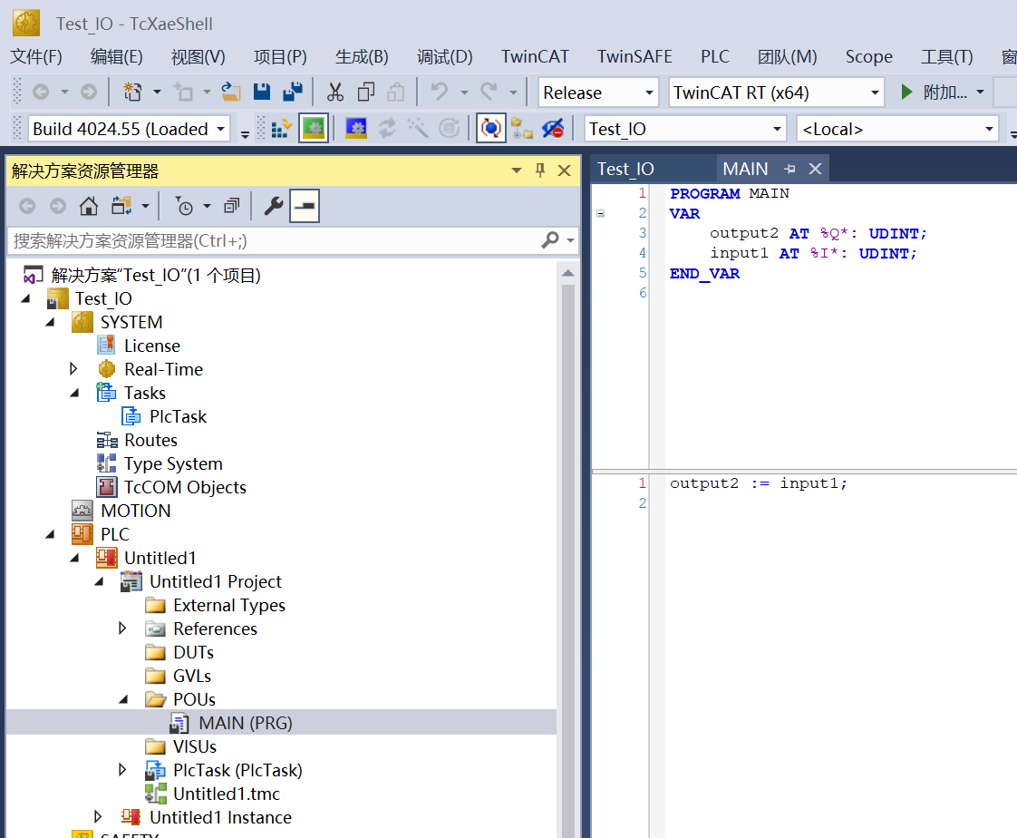Click the Solution Explorer vertical scrollbar
The height and width of the screenshot is (838, 1017).
(568, 544)
